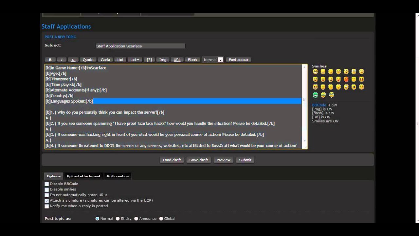Apply italic with the i button
The width and height of the screenshot is (419, 236).
[x=62, y=60]
